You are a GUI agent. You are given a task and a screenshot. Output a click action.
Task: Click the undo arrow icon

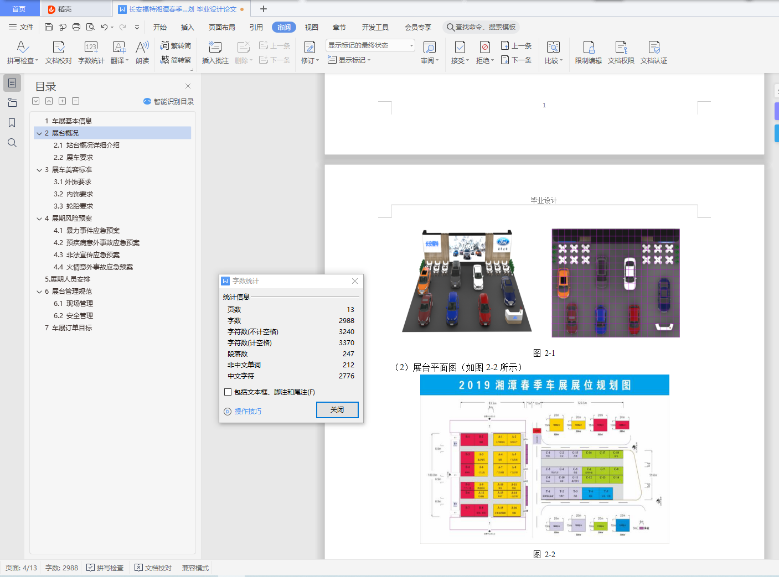click(x=104, y=27)
